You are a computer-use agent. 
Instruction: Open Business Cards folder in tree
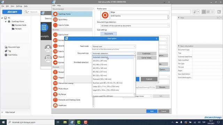click(21, 25)
